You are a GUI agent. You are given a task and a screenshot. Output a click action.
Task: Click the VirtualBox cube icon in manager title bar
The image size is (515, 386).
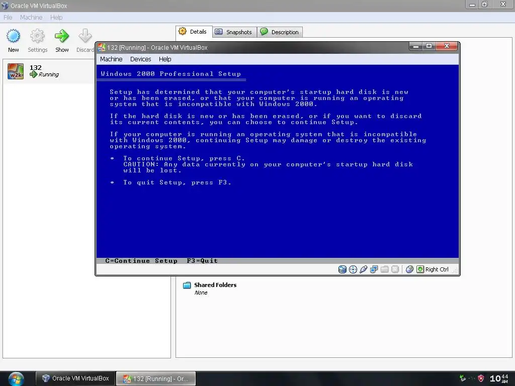[5, 6]
